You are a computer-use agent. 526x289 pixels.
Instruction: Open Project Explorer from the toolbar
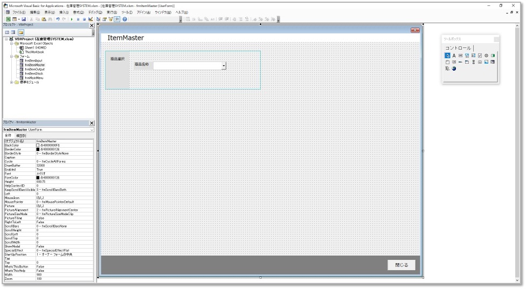(98, 19)
